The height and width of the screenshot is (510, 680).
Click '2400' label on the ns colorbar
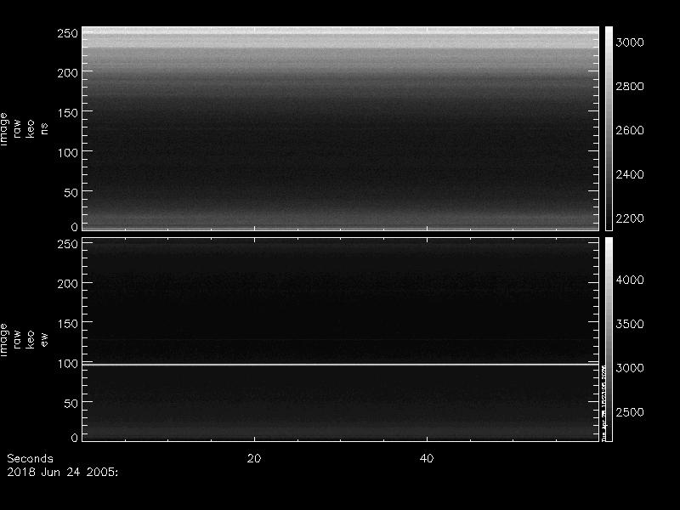pos(630,174)
